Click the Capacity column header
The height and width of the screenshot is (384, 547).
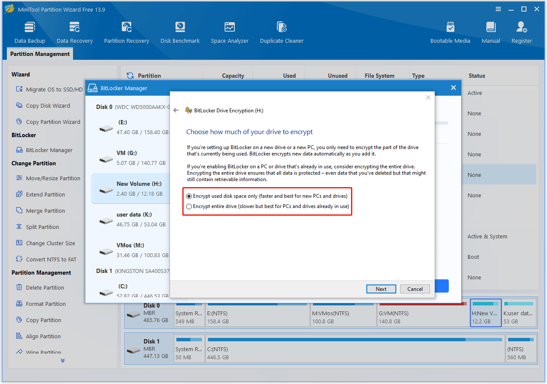click(233, 76)
